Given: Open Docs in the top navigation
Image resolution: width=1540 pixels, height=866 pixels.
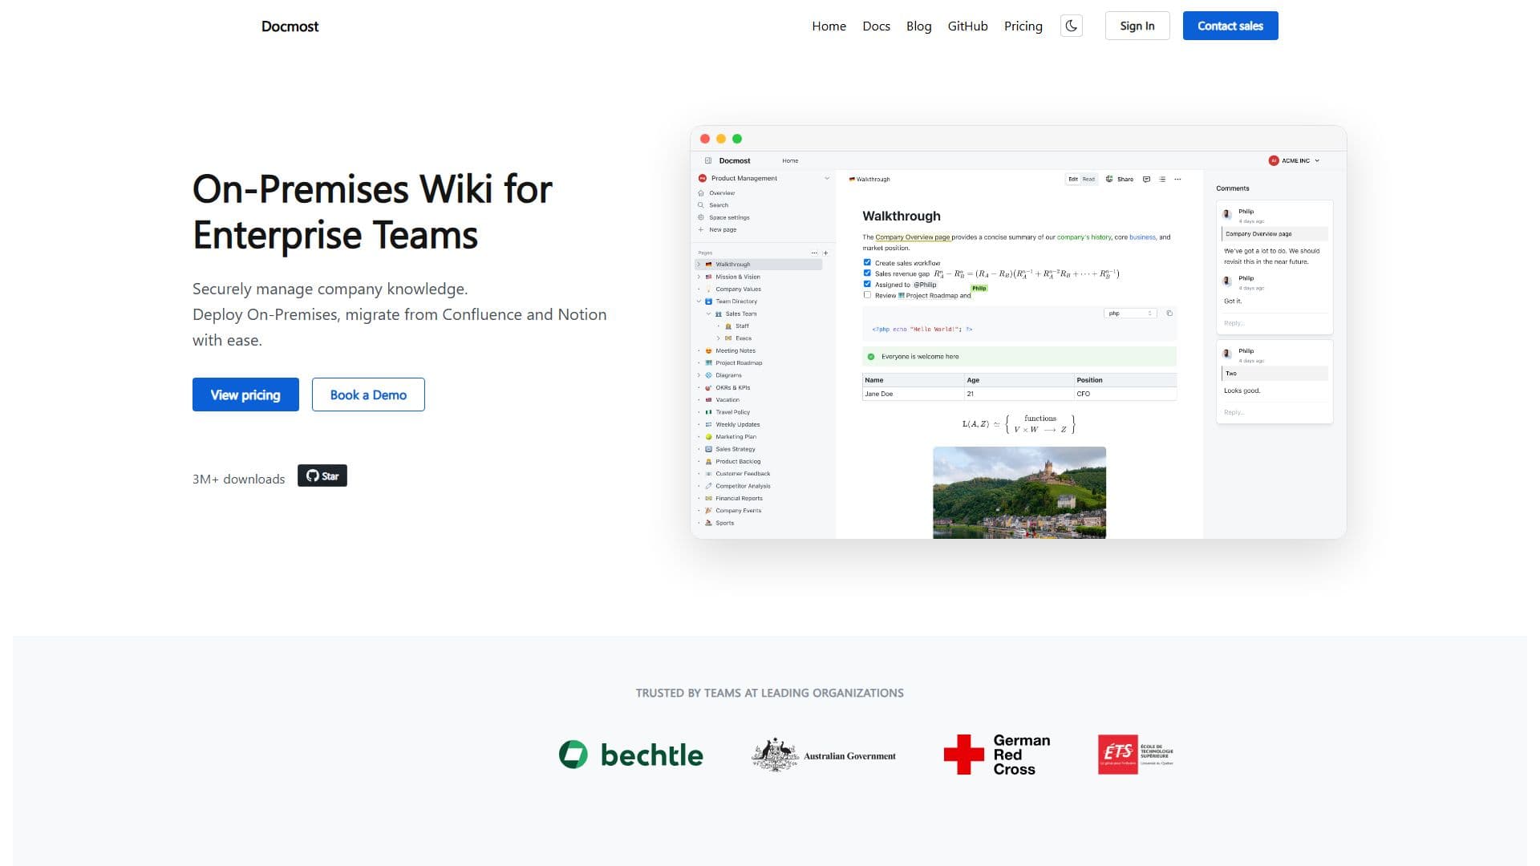Looking at the screenshot, I should pyautogui.click(x=876, y=26).
